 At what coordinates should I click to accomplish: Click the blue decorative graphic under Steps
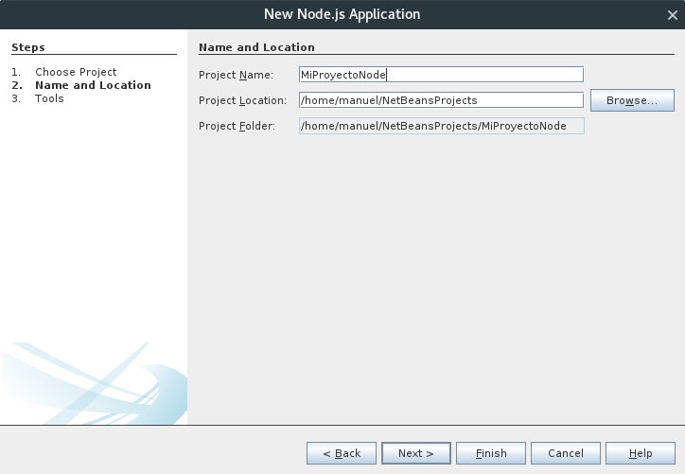(94, 383)
